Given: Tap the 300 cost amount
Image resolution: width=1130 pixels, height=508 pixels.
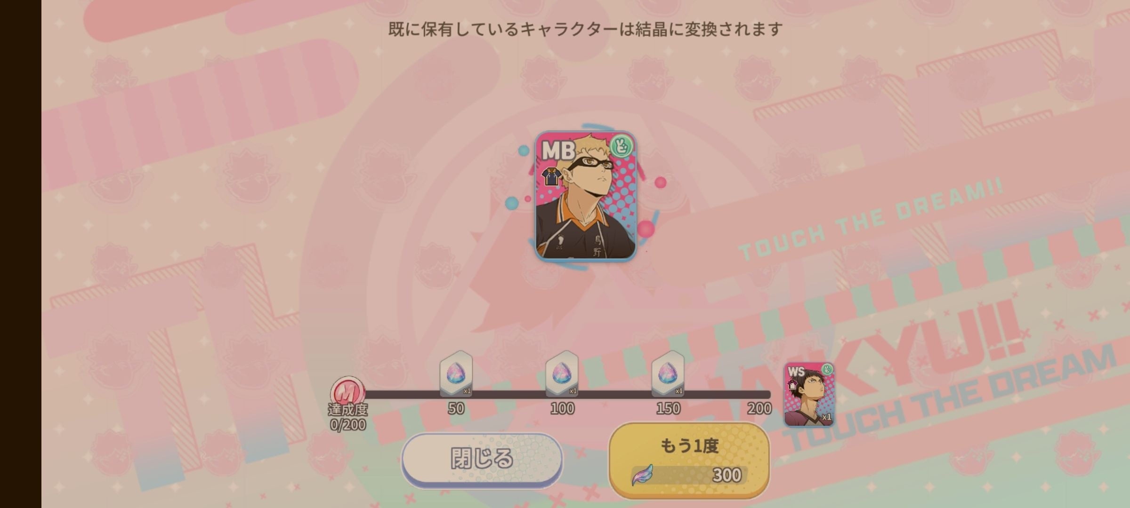Looking at the screenshot, I should point(727,475).
